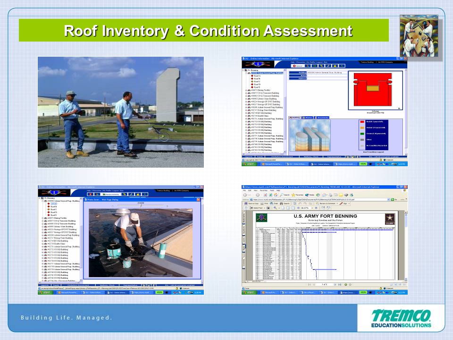453x340 pixels.
Task: Open Bookmarks side tab in PDF viewer
Action: coord(244,218)
